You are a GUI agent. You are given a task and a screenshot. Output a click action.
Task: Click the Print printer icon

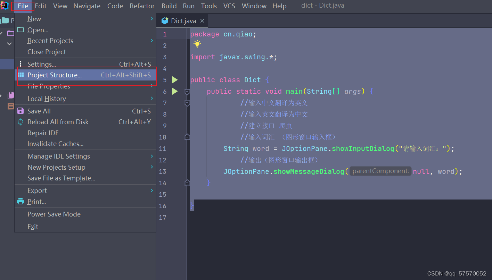tap(21, 202)
